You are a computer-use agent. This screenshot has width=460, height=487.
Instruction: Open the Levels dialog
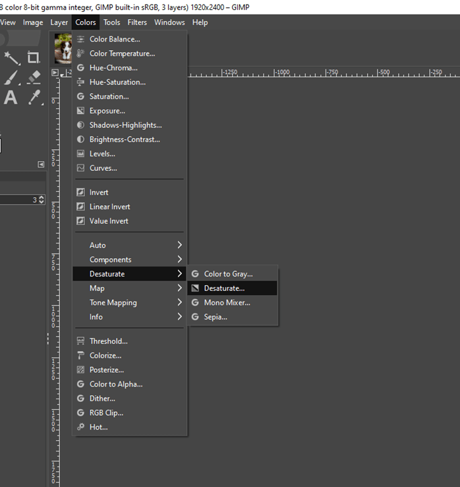[x=130, y=154]
